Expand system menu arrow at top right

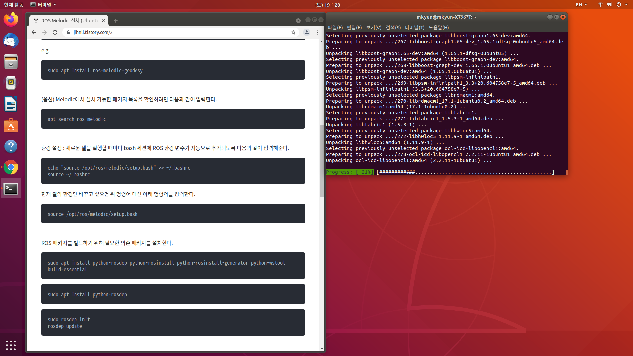click(626, 5)
